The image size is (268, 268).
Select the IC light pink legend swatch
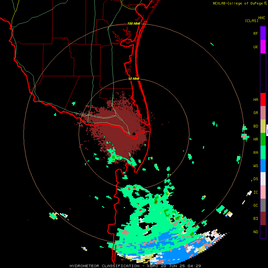click(x=263, y=192)
